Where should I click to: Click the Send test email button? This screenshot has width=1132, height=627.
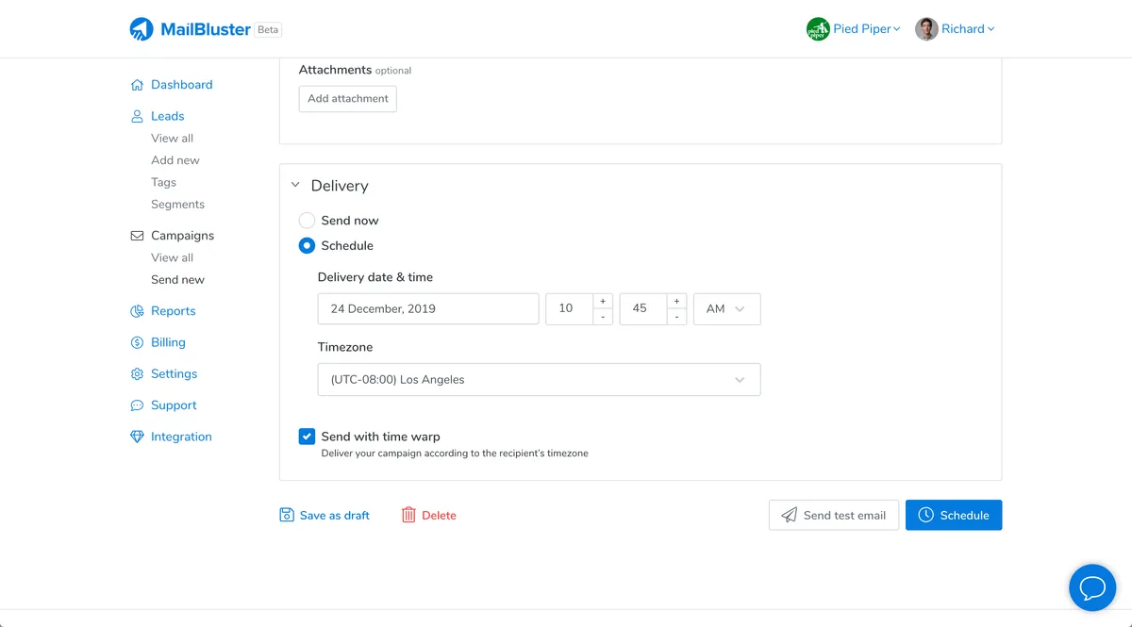click(833, 515)
